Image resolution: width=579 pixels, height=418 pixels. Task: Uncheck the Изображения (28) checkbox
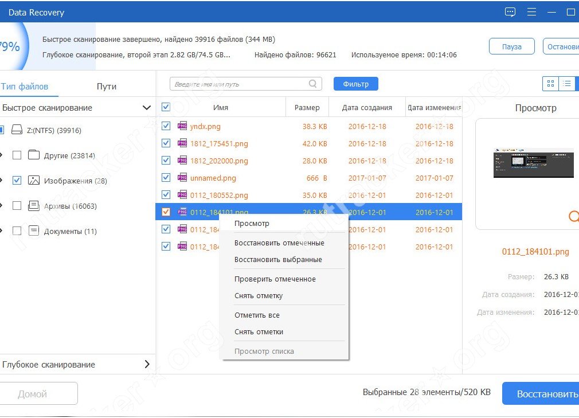click(x=17, y=180)
